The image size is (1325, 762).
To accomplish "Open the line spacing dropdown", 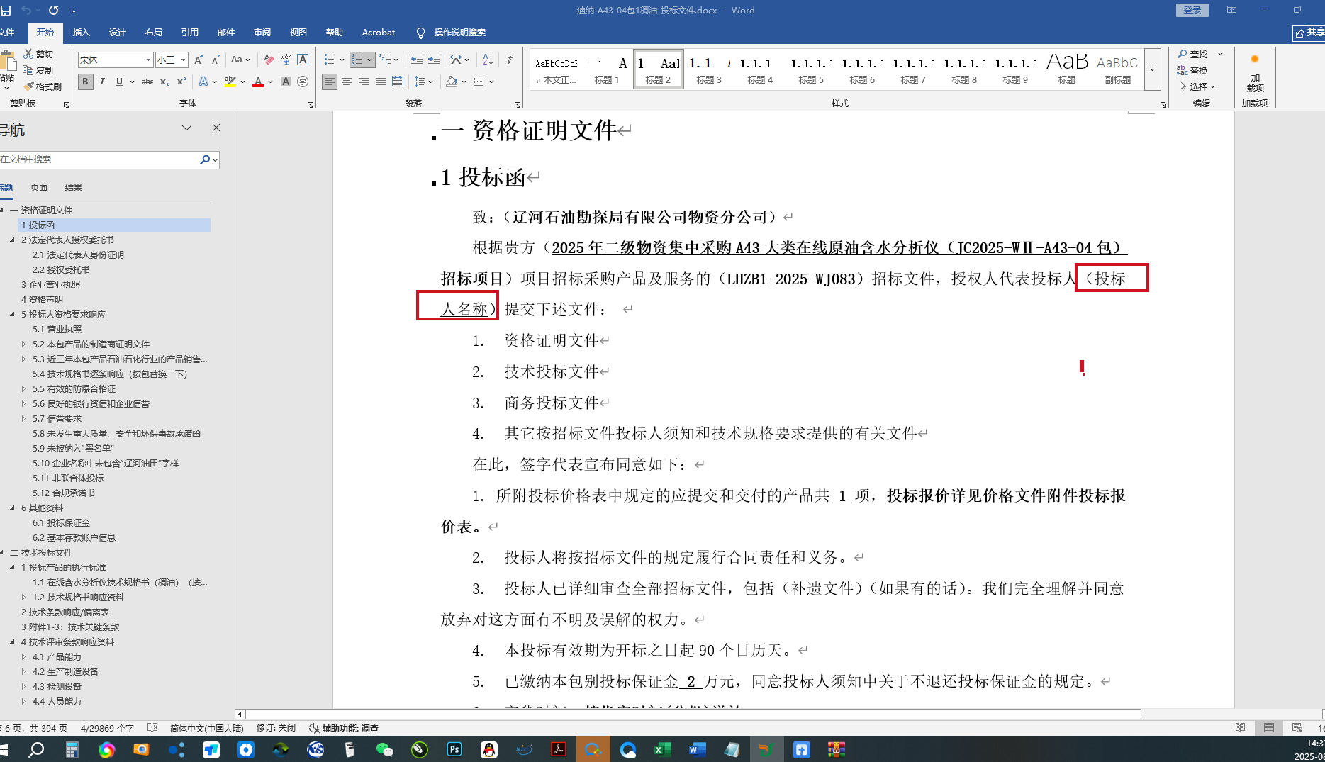I will (x=423, y=82).
